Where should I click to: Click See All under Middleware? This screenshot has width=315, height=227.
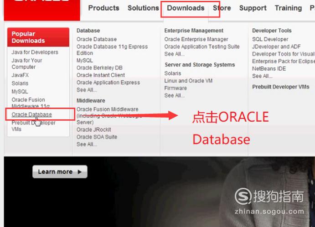point(87,144)
